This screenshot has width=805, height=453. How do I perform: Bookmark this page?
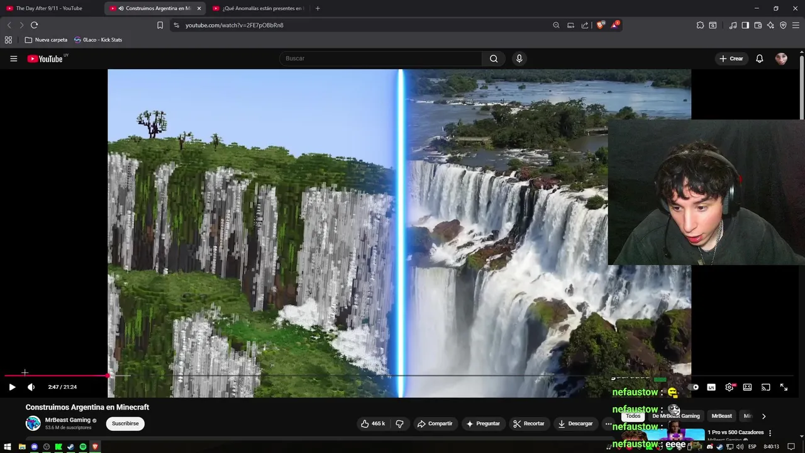[x=160, y=25]
